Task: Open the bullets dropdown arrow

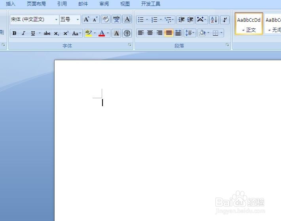Action: click(147, 19)
